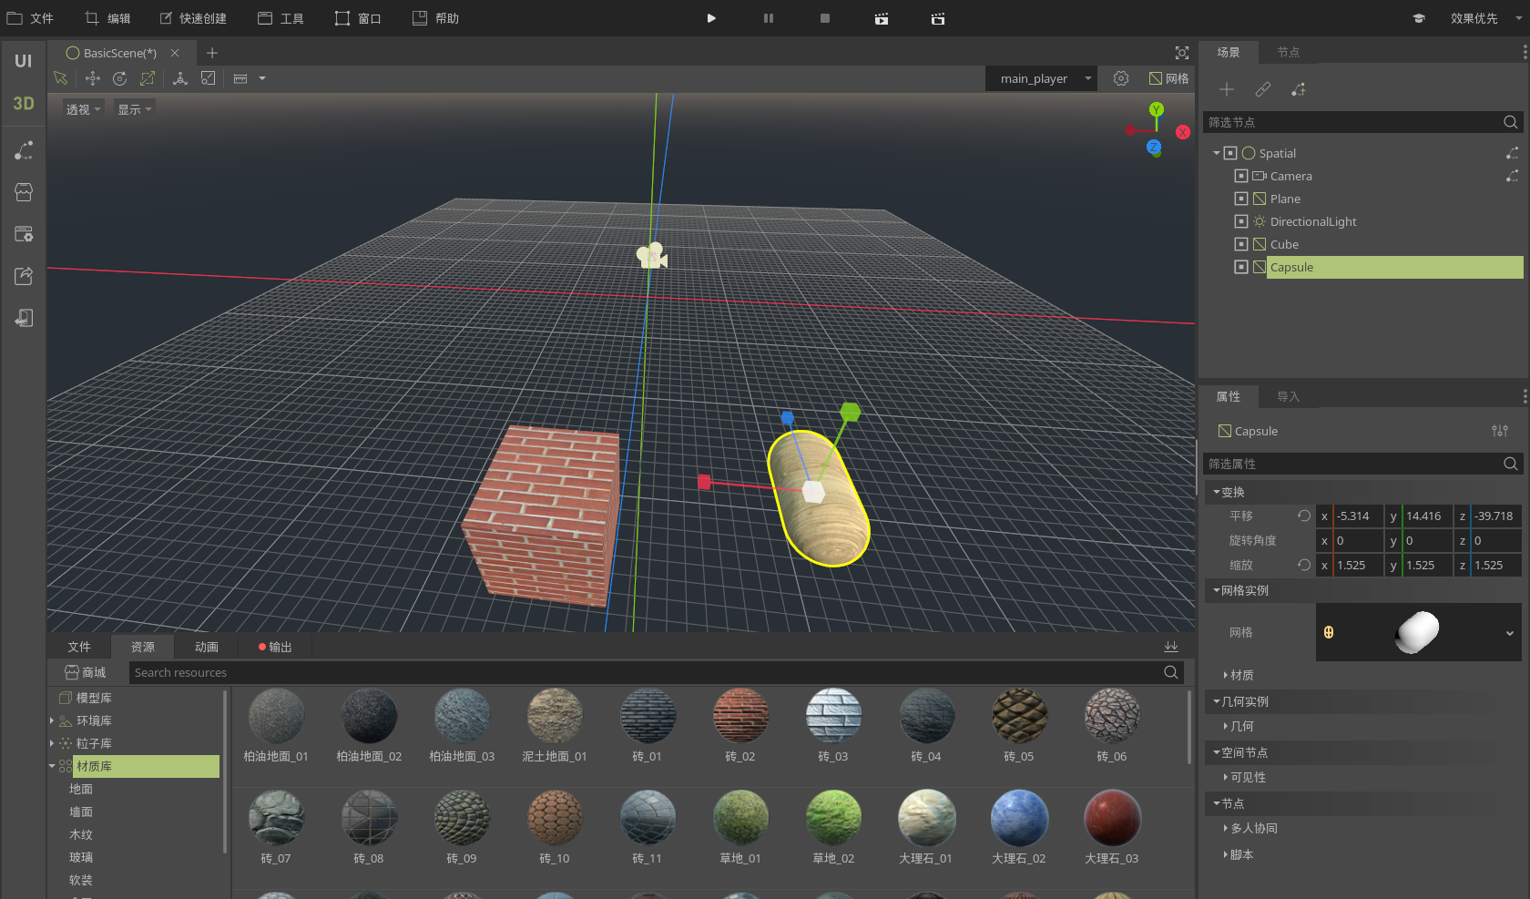The height and width of the screenshot is (899, 1530).
Task: Activate the scale tool
Action: pyautogui.click(x=148, y=78)
